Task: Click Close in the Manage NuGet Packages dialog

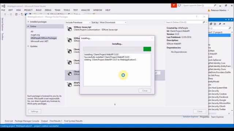Action: pos(200,111)
